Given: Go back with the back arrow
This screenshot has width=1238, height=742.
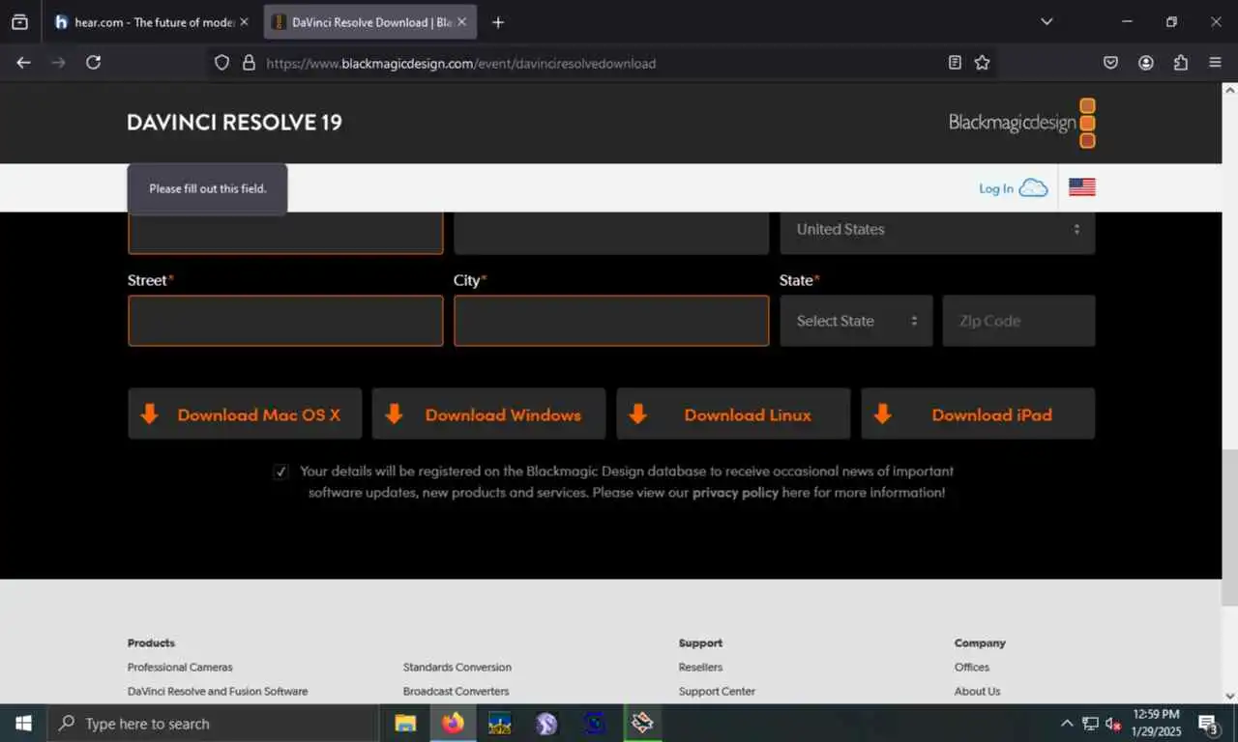Looking at the screenshot, I should 23,63.
